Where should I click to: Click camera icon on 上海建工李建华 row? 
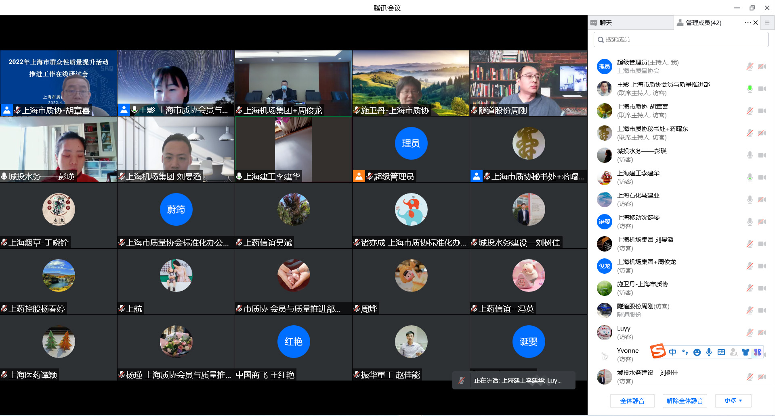762,177
